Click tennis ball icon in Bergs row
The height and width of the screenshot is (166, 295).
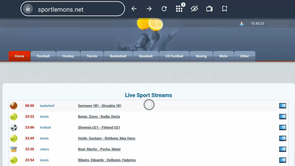click(14, 117)
